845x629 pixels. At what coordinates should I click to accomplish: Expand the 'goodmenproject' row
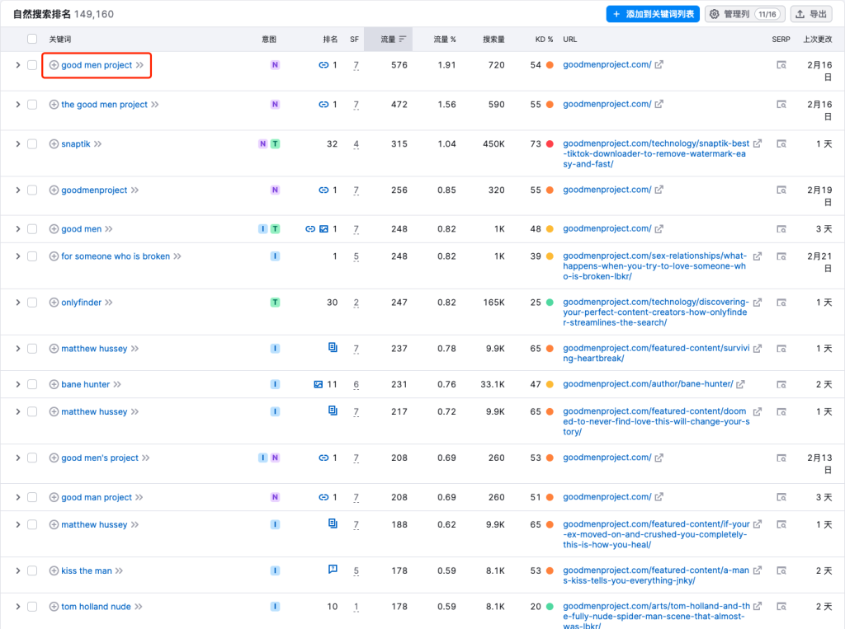18,190
